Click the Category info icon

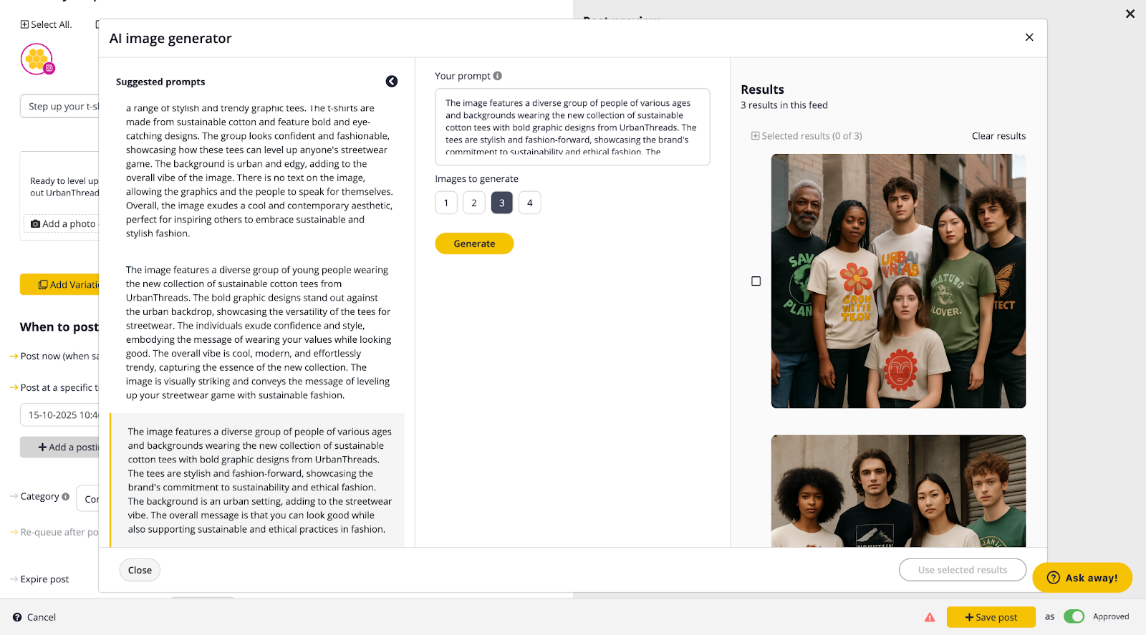[66, 496]
